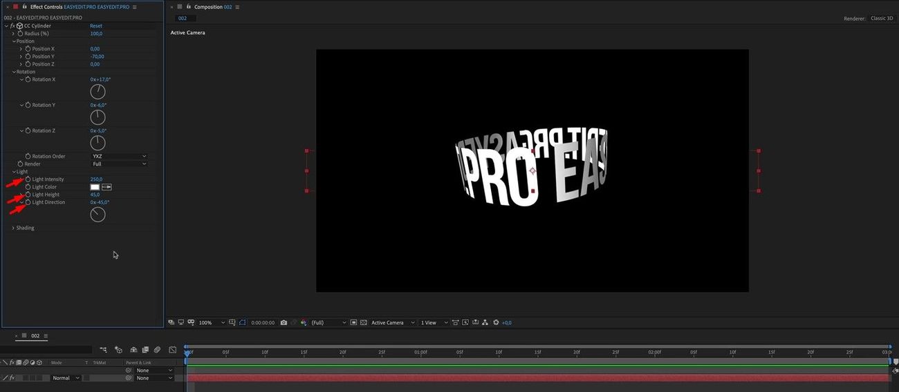Toggle the Position Y stopwatch
899x392 pixels.
(28, 57)
